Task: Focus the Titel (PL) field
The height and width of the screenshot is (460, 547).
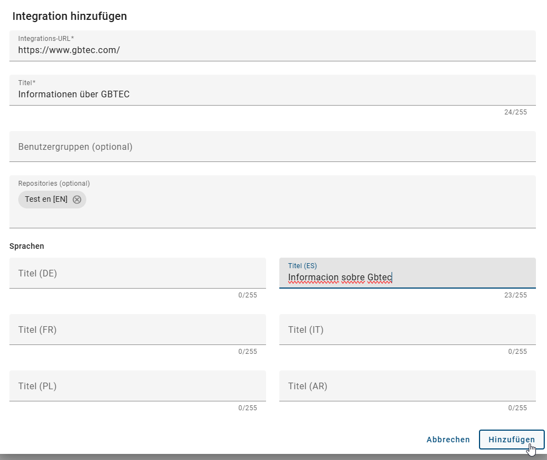Action: pyautogui.click(x=137, y=385)
